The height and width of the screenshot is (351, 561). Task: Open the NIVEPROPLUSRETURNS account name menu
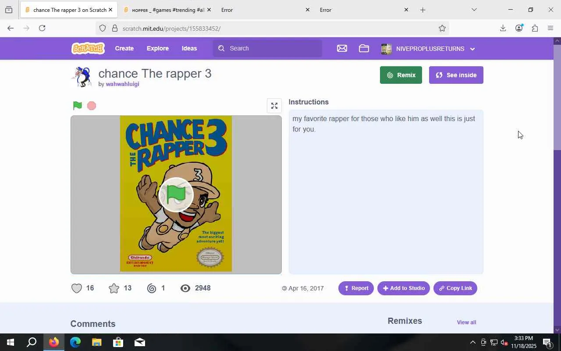coord(430,49)
